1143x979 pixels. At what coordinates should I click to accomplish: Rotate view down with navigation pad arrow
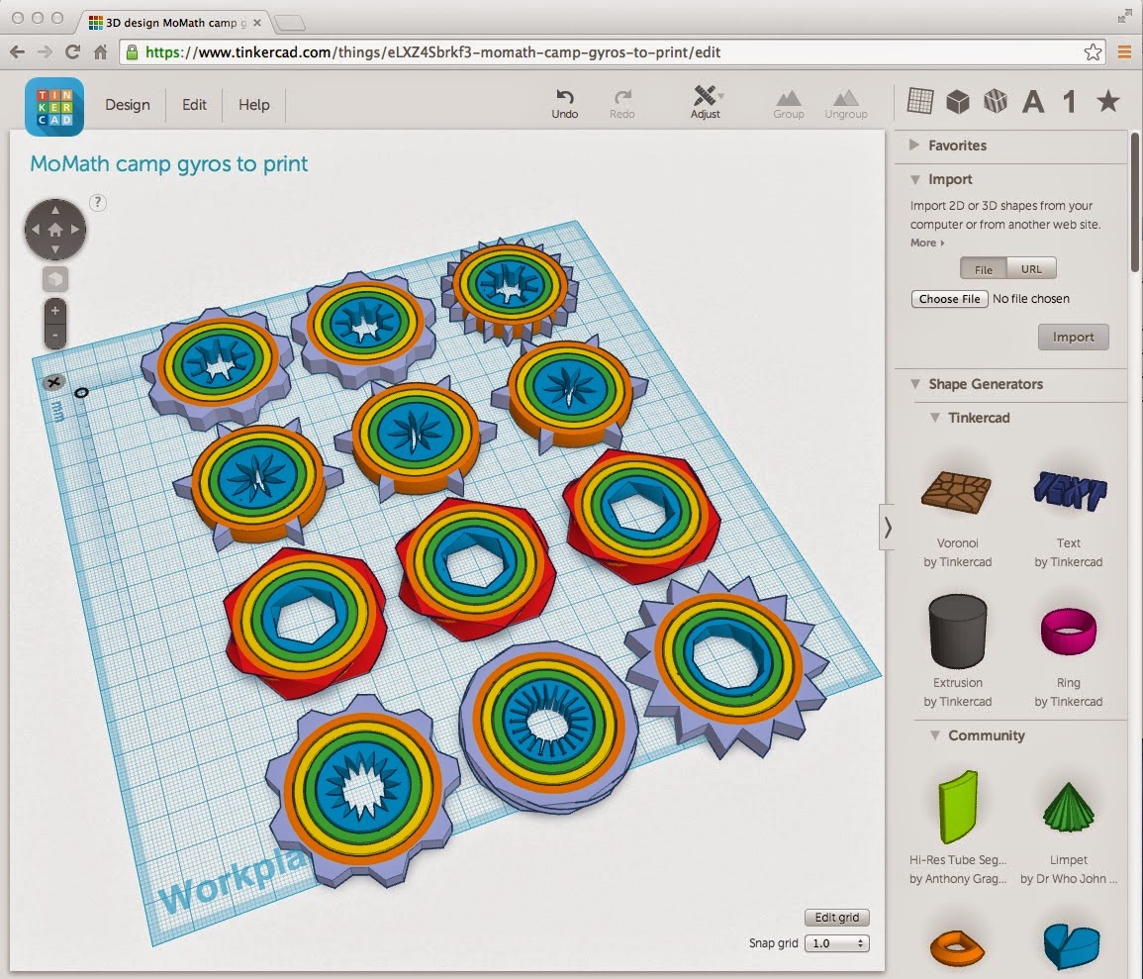[x=55, y=249]
